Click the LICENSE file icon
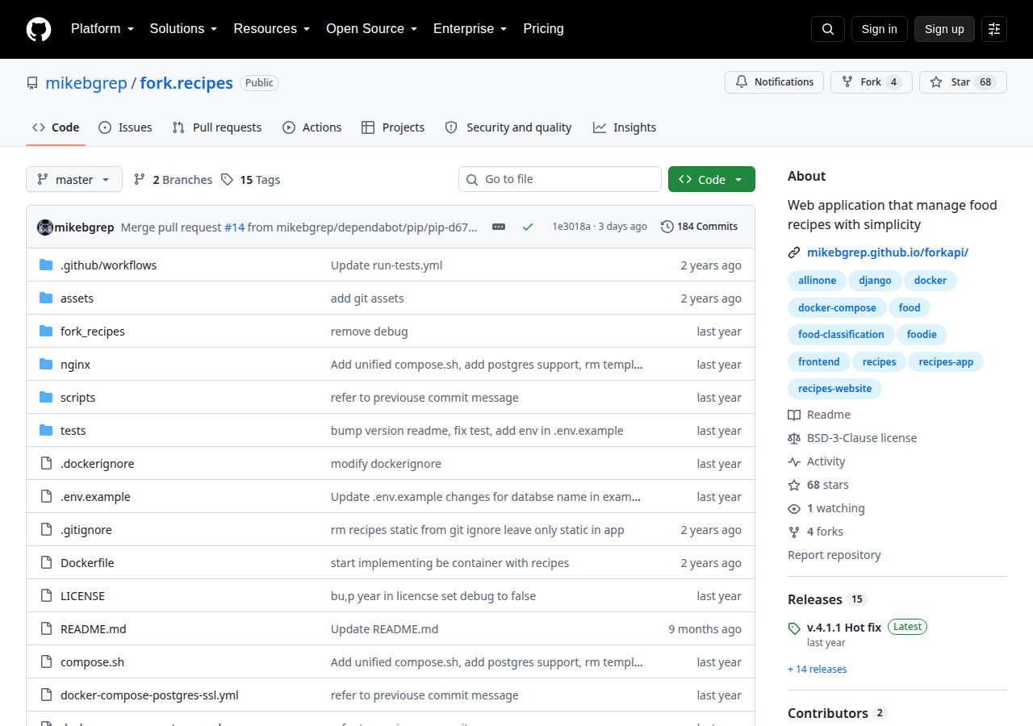The image size is (1033, 726). tap(46, 595)
